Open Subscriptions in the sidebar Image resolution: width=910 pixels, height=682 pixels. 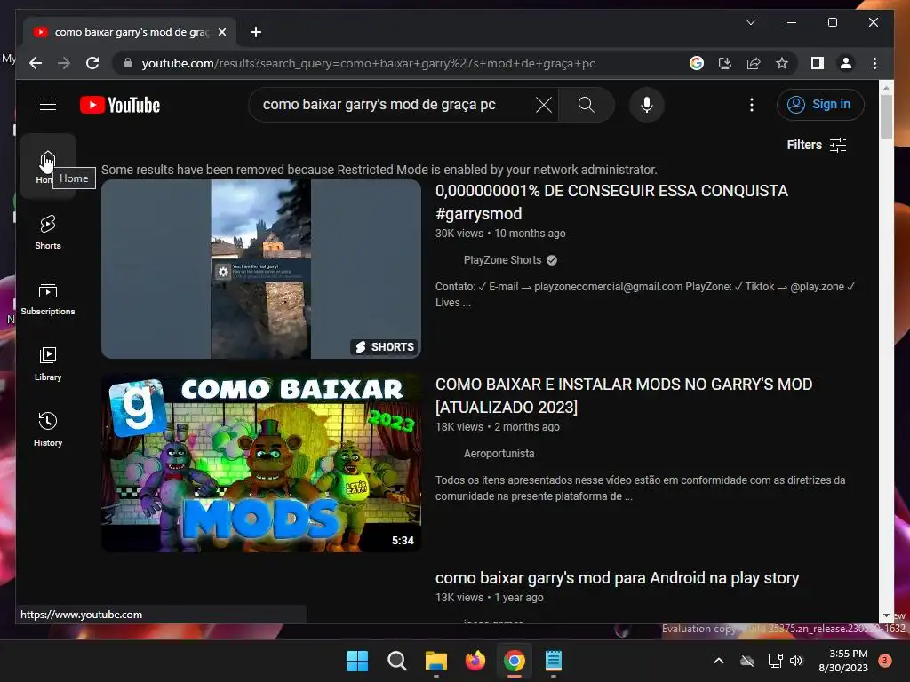tap(48, 298)
